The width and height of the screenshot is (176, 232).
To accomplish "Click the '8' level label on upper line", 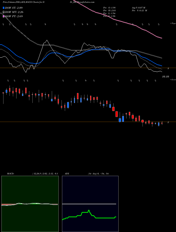I will (x=168, y=69).
